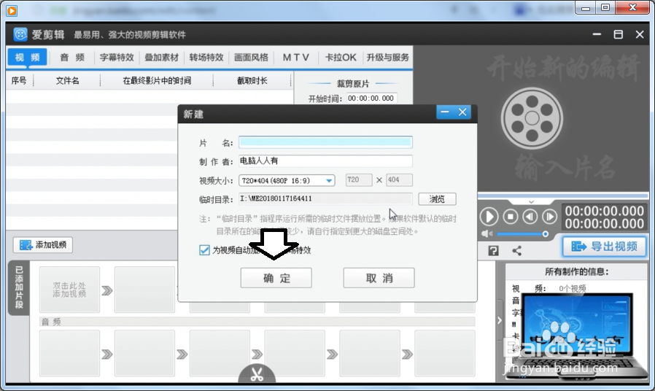The width and height of the screenshot is (655, 391).
Task: Click the 爱剪辑 app logo icon
Action: pyautogui.click(x=20, y=34)
